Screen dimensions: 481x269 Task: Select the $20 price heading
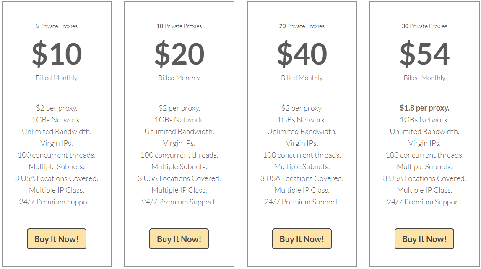(x=179, y=54)
